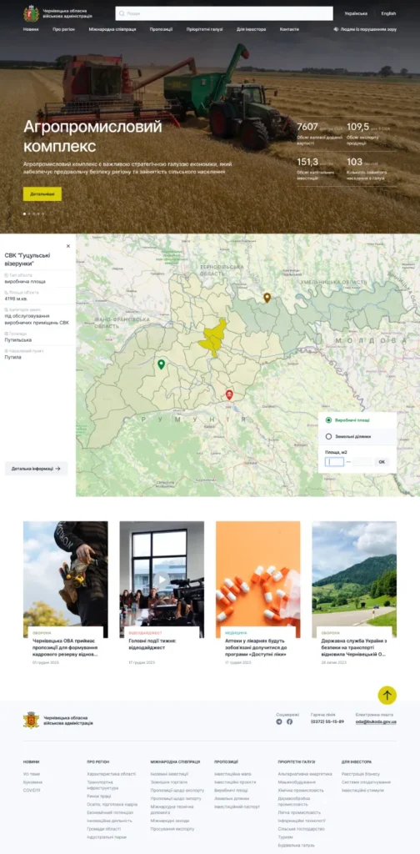Click the oda@bukoda.gov.ua email link
The image size is (420, 854).
tap(376, 721)
